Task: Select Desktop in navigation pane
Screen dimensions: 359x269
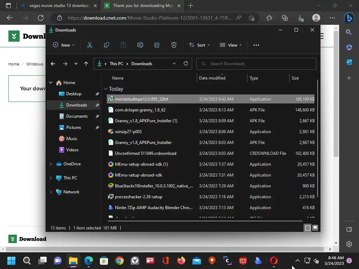Action: pyautogui.click(x=73, y=94)
